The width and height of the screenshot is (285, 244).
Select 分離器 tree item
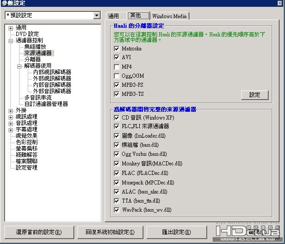pyautogui.click(x=32, y=60)
